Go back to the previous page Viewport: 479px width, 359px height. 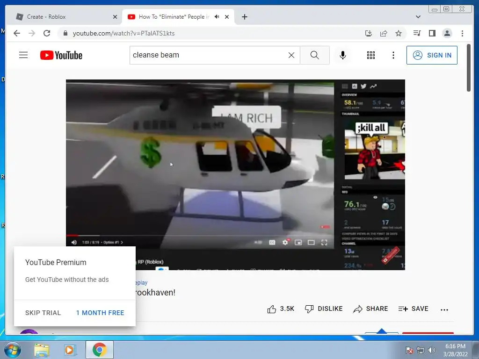click(x=17, y=33)
